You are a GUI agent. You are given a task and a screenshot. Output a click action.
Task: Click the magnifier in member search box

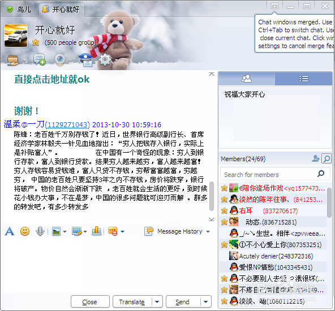pyautogui.click(x=321, y=174)
